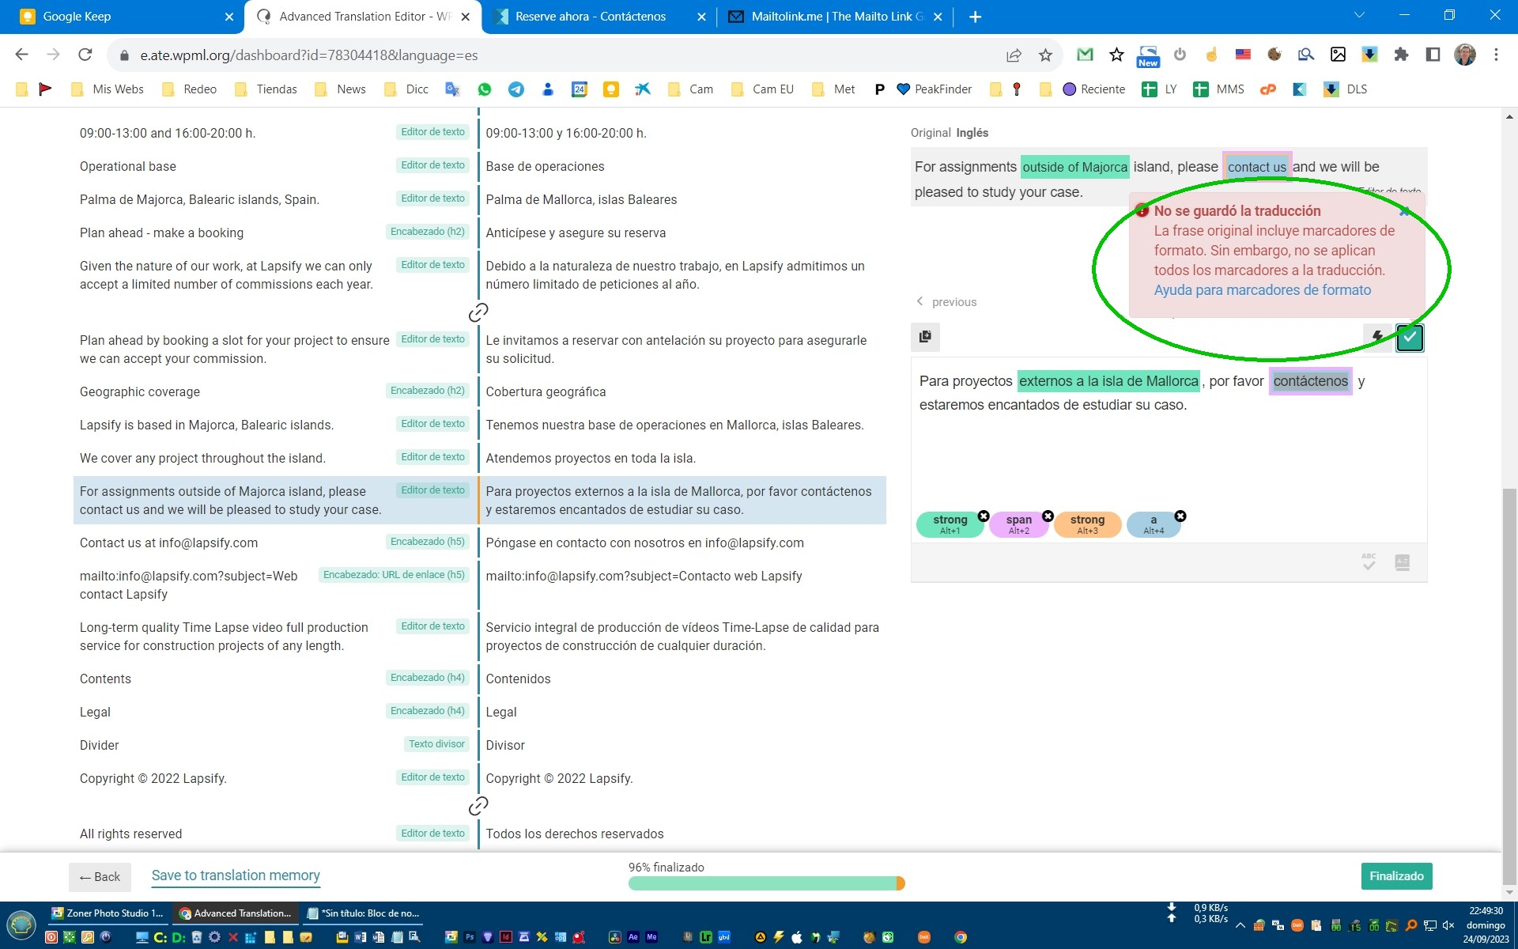Apply the strong Alt+1 format marker
Viewport: 1518px width, 949px height.
tap(950, 524)
